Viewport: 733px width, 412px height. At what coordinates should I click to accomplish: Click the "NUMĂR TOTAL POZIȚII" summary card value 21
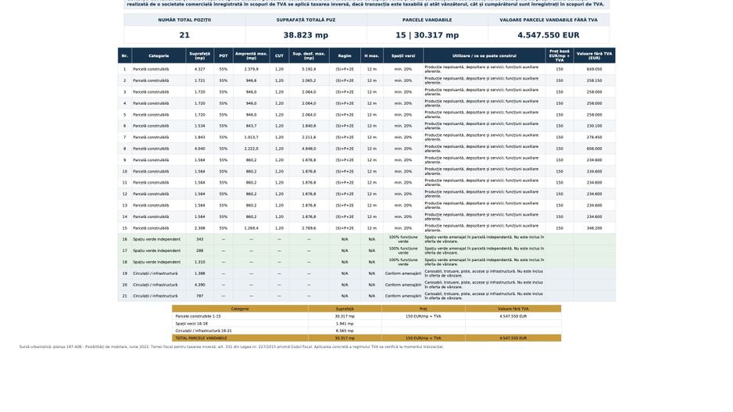coord(184,35)
